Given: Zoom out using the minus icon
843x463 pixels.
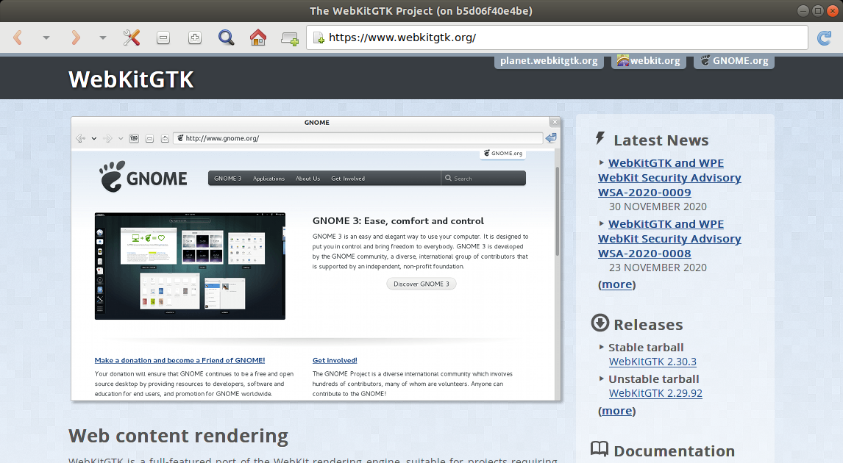Looking at the screenshot, I should (163, 37).
